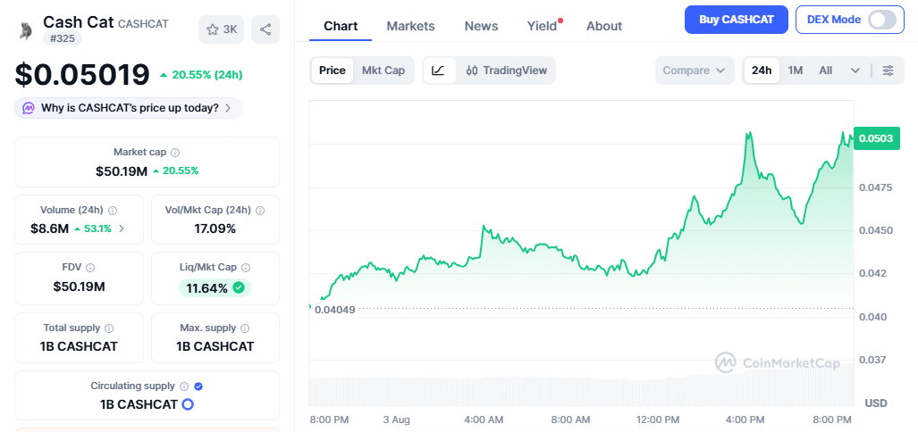
Task: Click the $50.19M market cap value
Action: tap(122, 170)
